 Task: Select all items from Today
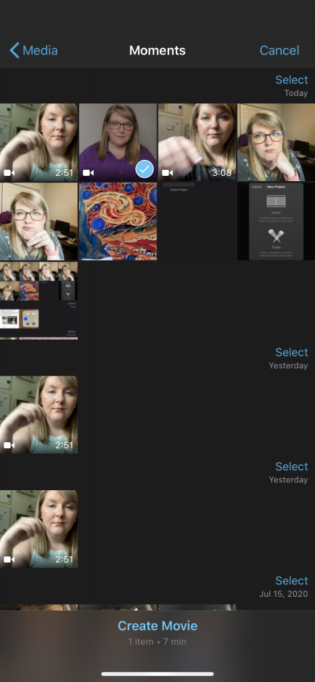[292, 80]
